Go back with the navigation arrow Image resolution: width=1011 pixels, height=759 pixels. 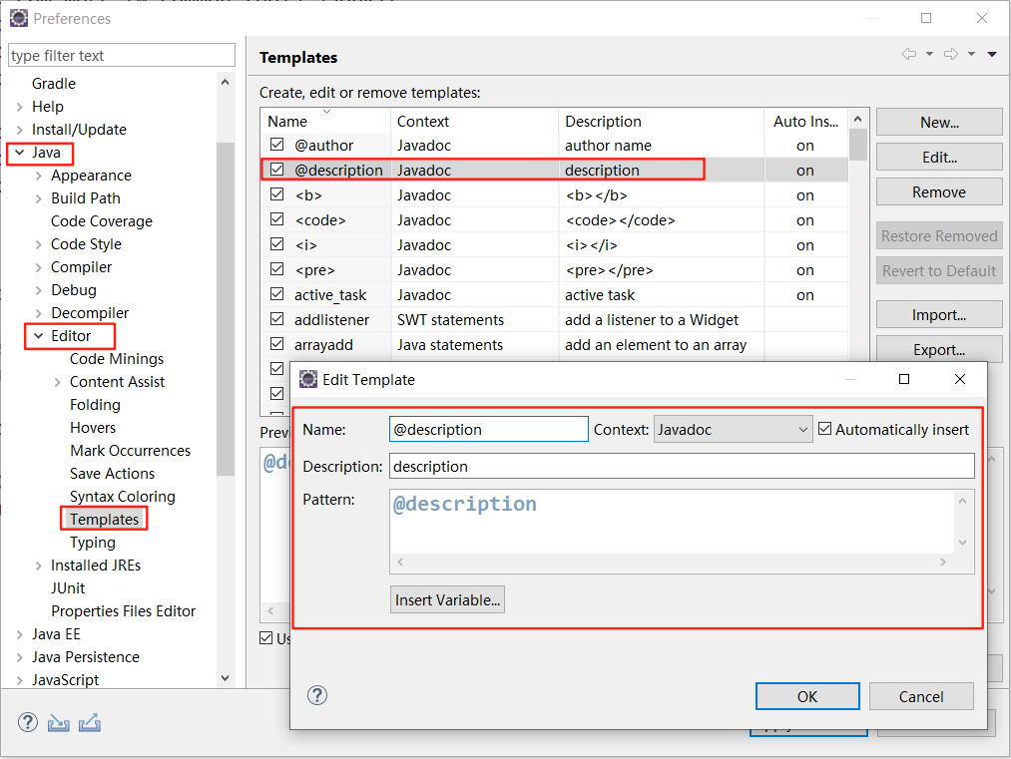[x=909, y=54]
